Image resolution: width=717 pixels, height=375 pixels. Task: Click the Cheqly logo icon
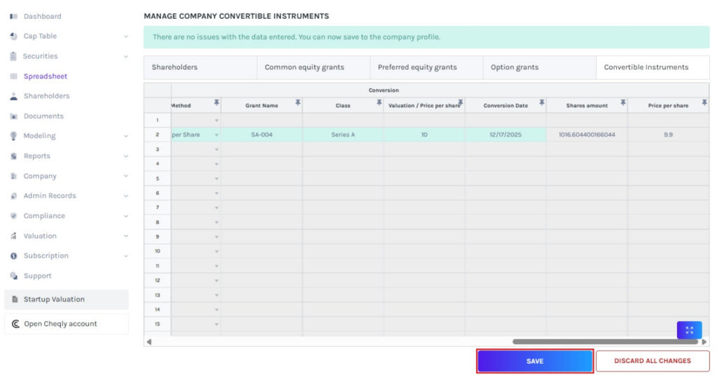(15, 324)
